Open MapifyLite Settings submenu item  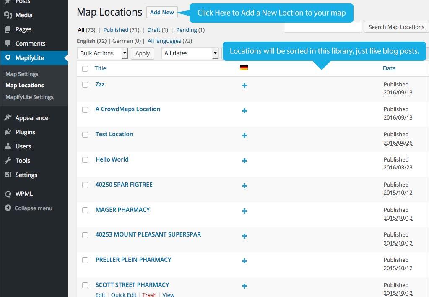coord(29,97)
